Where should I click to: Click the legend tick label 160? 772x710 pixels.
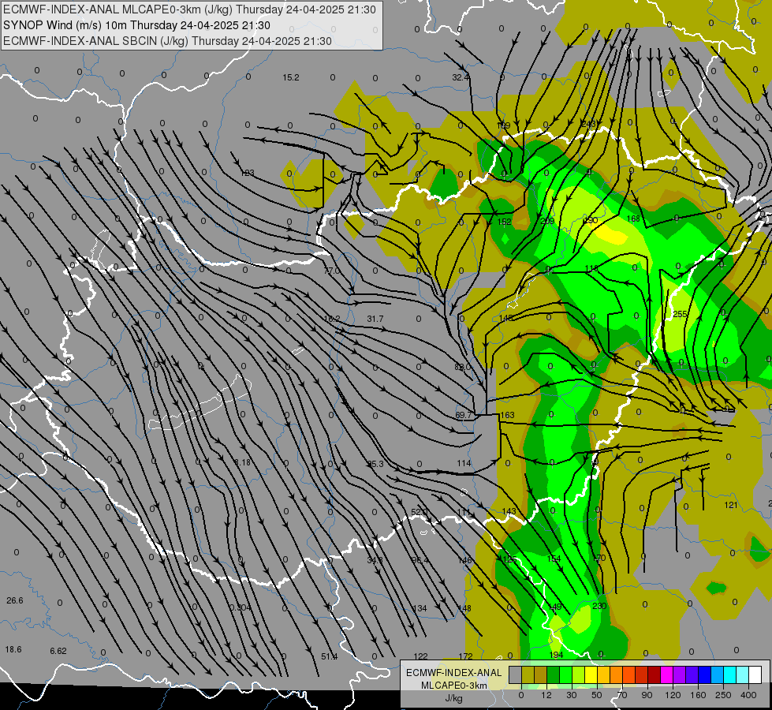click(698, 695)
